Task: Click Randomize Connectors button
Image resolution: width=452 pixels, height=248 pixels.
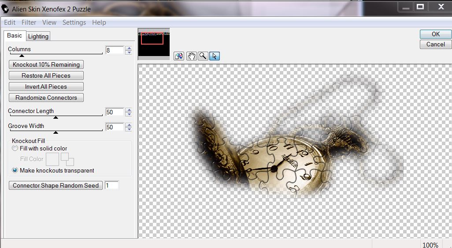Action: tap(46, 98)
